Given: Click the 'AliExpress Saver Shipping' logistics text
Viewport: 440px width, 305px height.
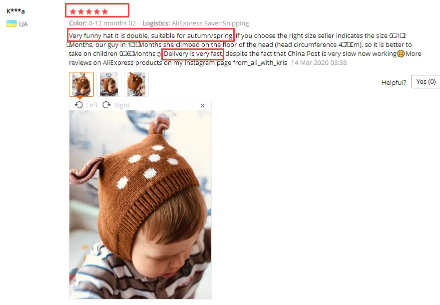Looking at the screenshot, I should coord(210,23).
